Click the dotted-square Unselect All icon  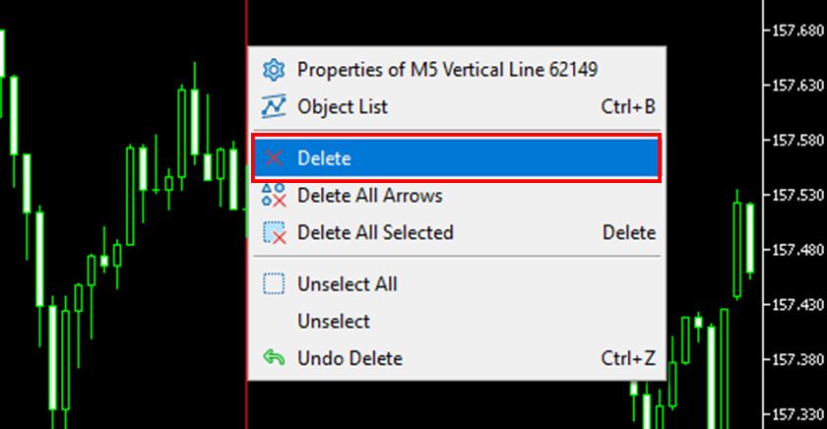[274, 284]
